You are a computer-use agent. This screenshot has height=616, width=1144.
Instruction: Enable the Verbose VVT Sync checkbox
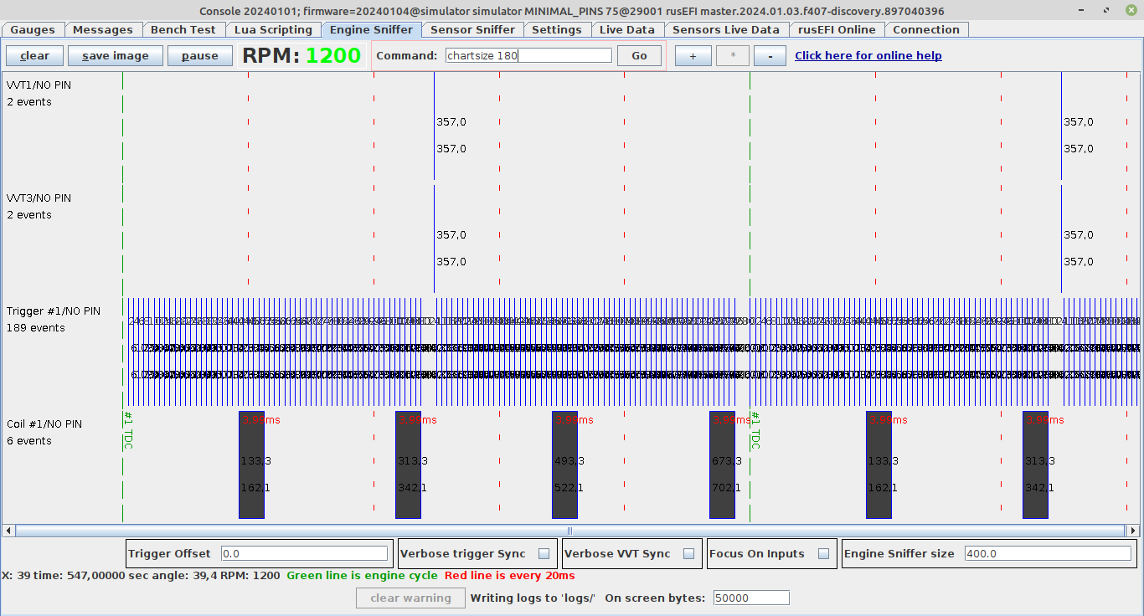pos(688,554)
